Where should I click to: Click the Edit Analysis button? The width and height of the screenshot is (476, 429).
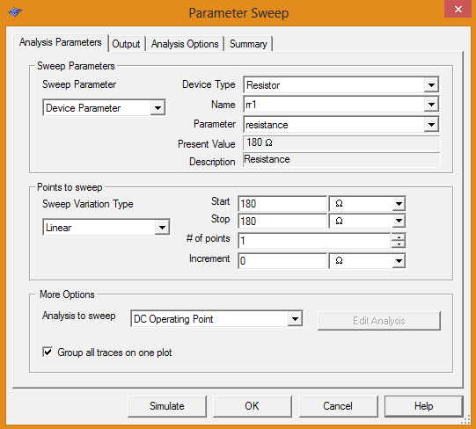click(379, 321)
